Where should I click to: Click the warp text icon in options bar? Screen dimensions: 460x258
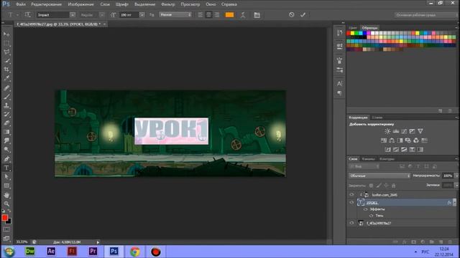[243, 15]
